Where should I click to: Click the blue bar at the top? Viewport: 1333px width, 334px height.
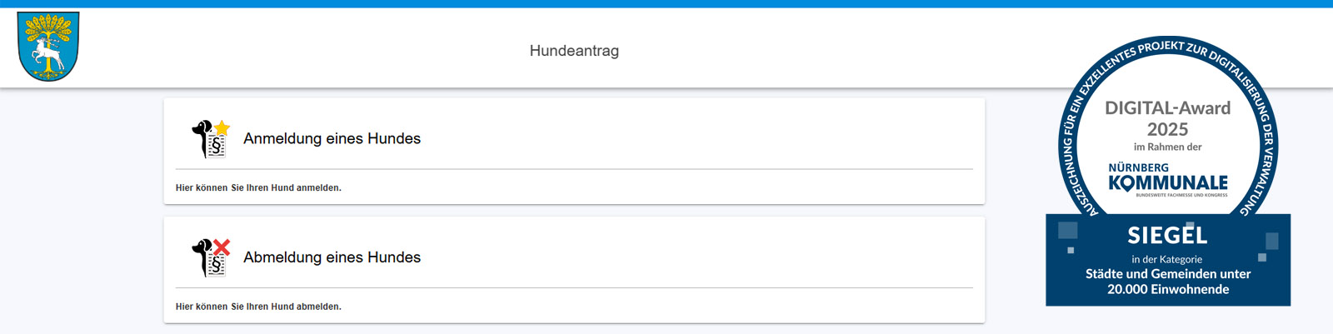666,4
